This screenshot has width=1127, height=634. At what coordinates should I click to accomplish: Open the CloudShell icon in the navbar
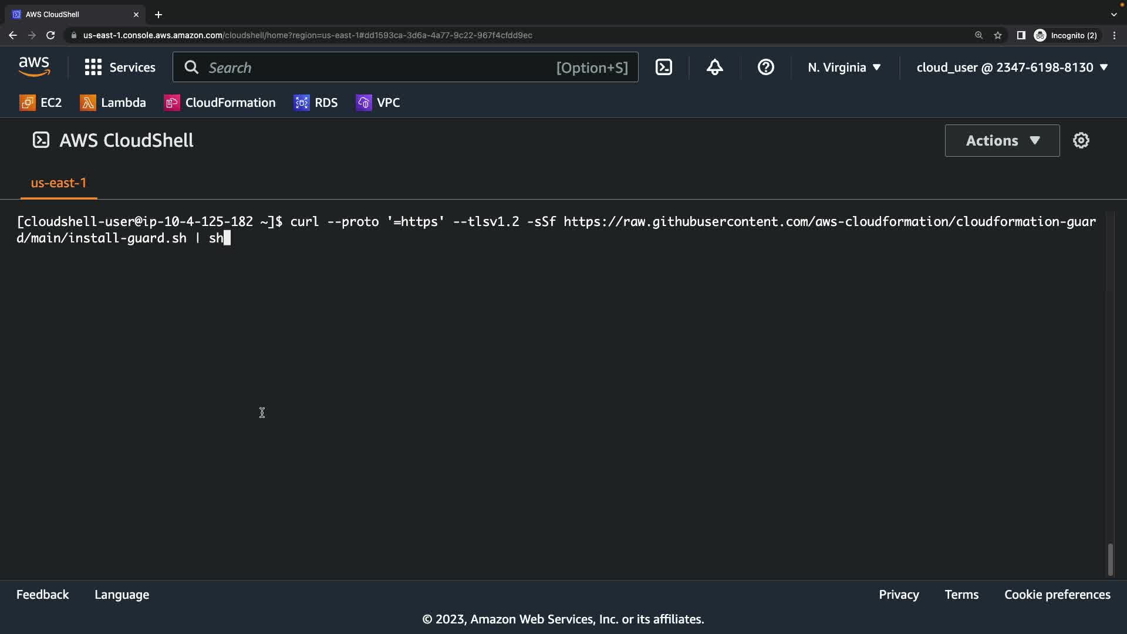pyautogui.click(x=664, y=68)
